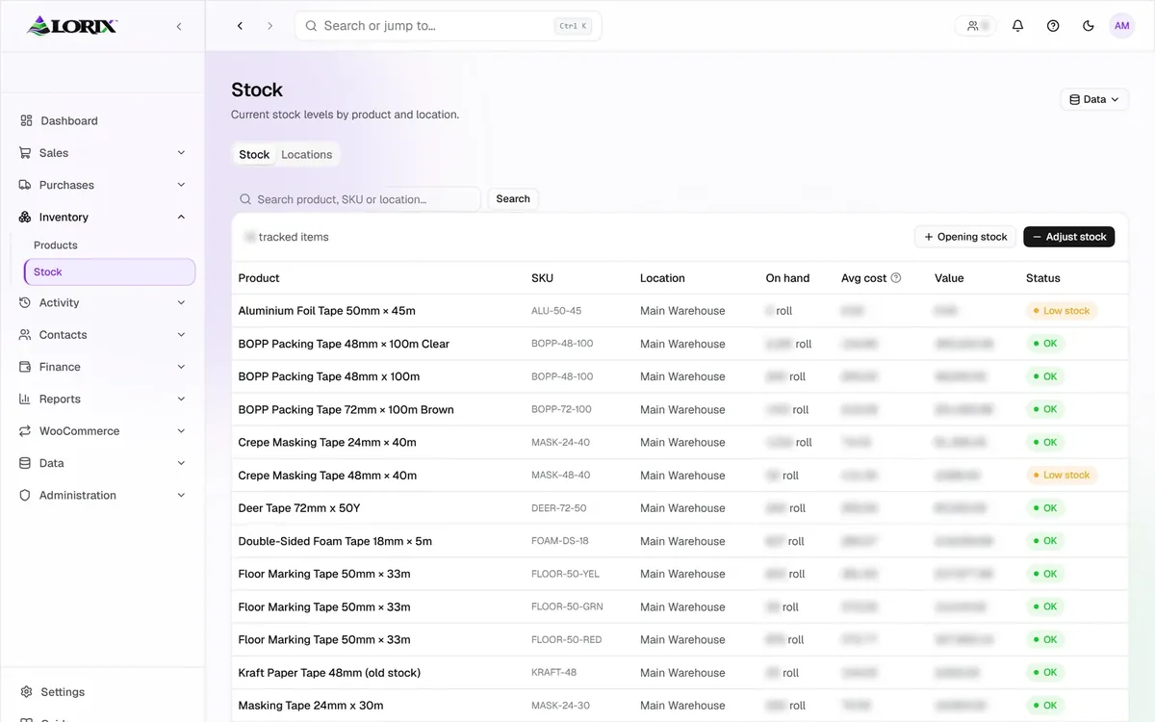Click the Adjust stock button
This screenshot has width=1155, height=722.
tap(1069, 237)
